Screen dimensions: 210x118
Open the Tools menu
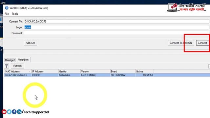15,14
